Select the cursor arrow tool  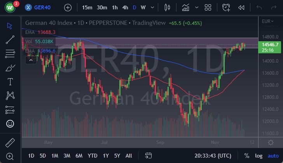10,26
